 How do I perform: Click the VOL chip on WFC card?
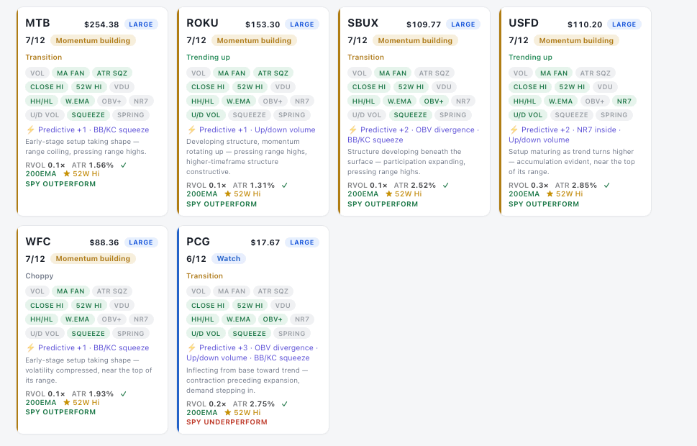click(37, 291)
